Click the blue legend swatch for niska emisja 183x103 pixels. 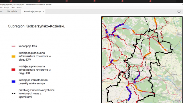(x=13, y=82)
